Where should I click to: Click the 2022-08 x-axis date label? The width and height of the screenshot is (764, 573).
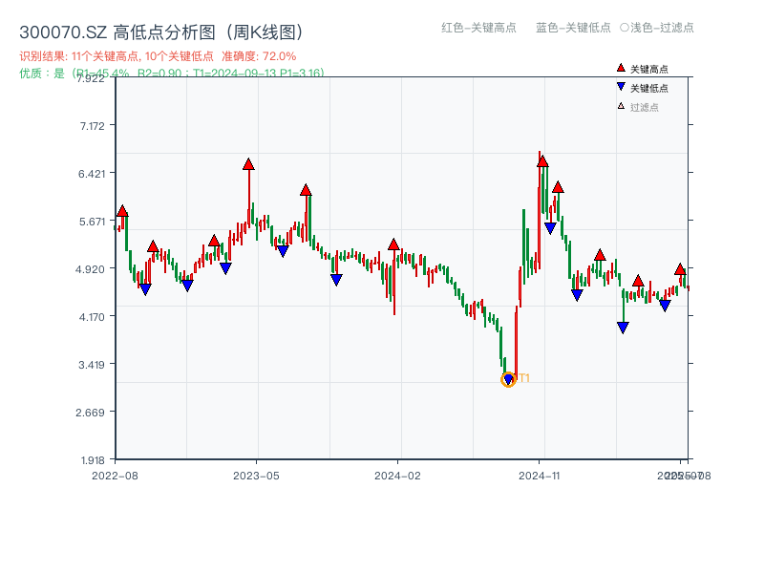click(x=115, y=475)
